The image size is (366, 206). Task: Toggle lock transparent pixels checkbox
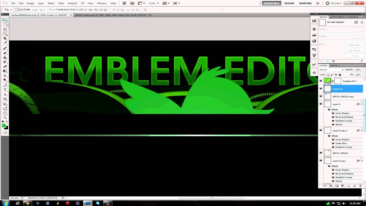coord(328,75)
